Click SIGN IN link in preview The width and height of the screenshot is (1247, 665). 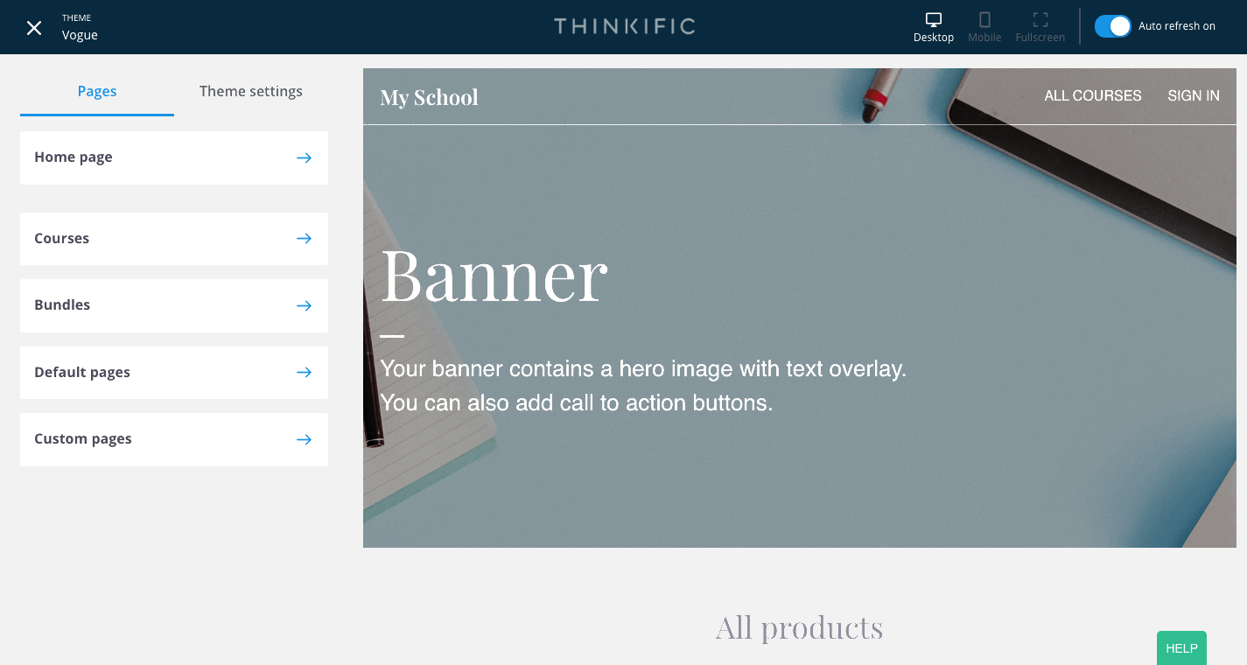1194,96
